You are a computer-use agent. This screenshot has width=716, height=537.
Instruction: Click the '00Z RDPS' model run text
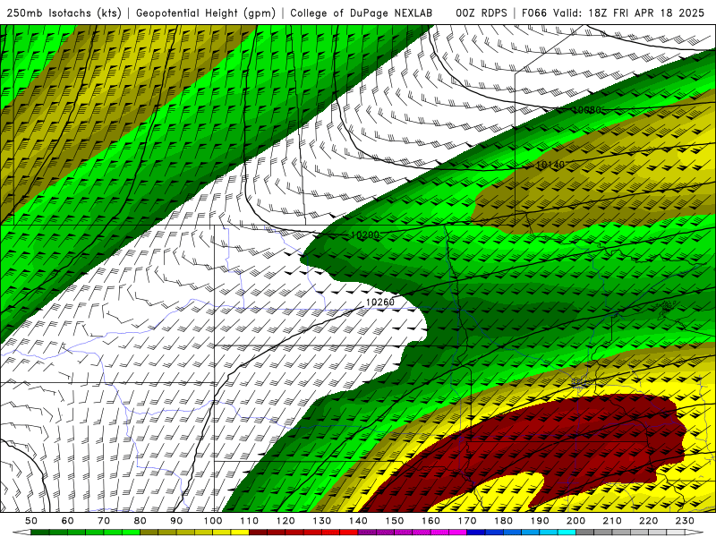click(x=481, y=13)
